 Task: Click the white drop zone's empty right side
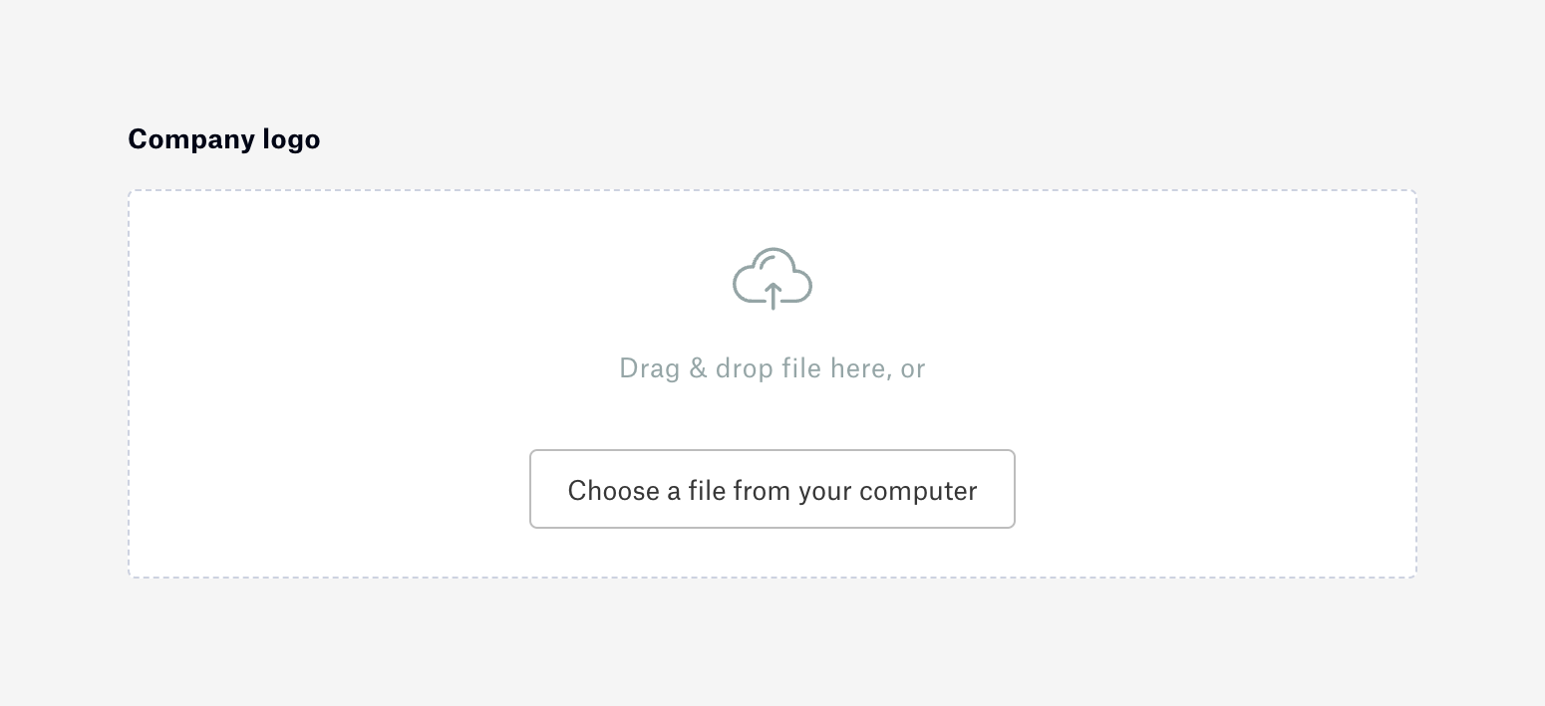coord(1216,383)
